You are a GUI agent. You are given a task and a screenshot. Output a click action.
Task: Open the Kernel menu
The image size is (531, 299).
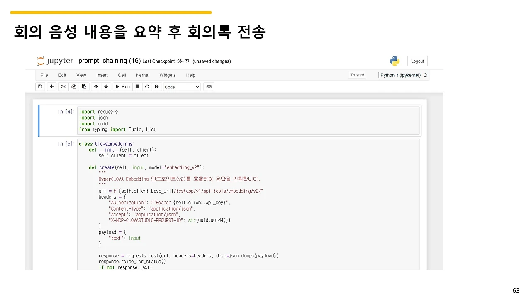[142, 75]
